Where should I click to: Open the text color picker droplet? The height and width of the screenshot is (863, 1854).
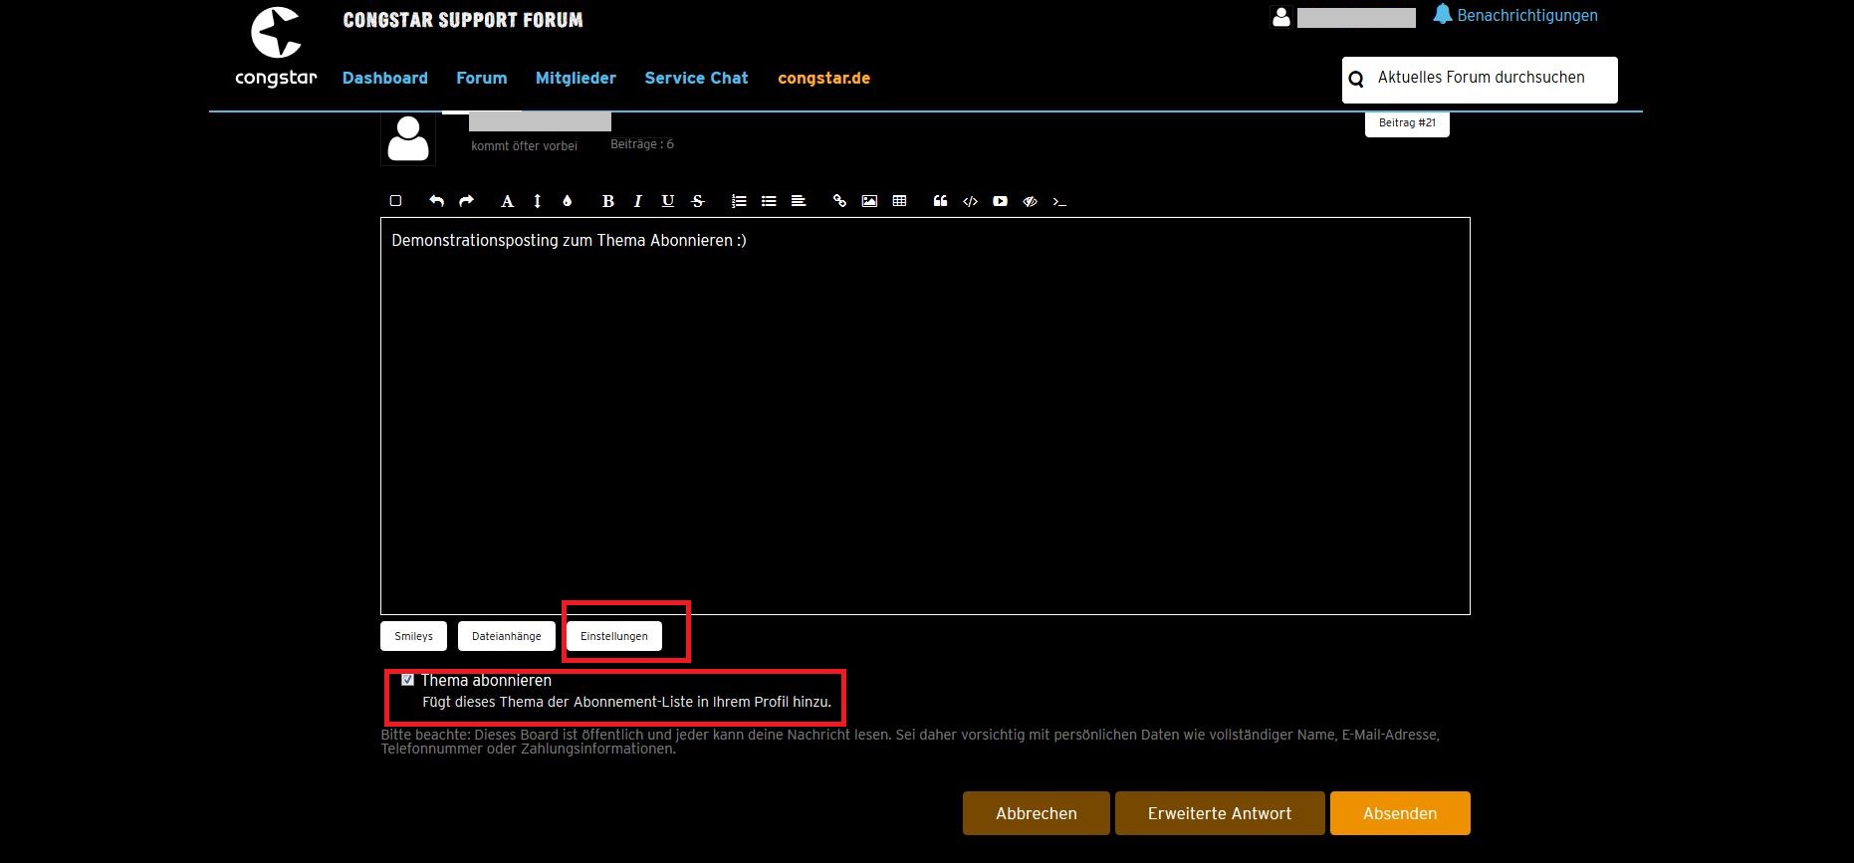[x=567, y=201]
